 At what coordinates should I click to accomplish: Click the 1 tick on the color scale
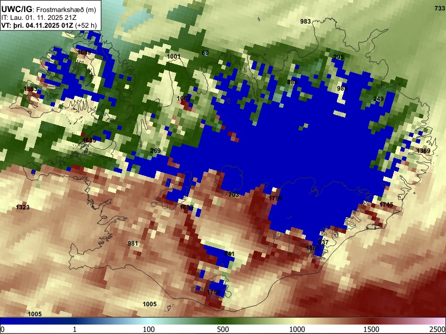(75, 329)
